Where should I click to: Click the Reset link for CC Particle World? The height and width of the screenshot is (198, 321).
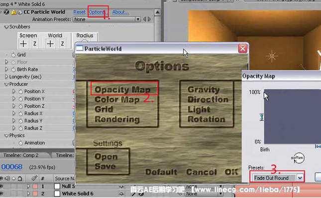(80, 12)
